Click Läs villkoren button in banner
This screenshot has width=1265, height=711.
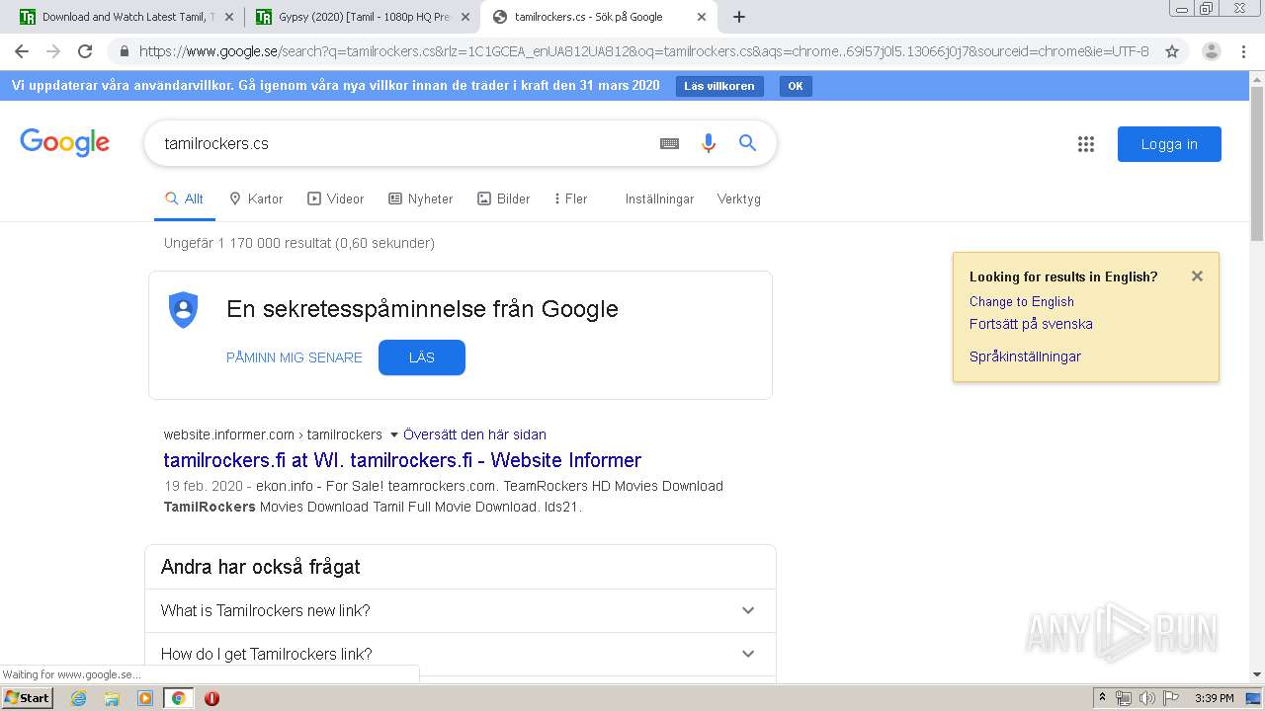coord(719,86)
